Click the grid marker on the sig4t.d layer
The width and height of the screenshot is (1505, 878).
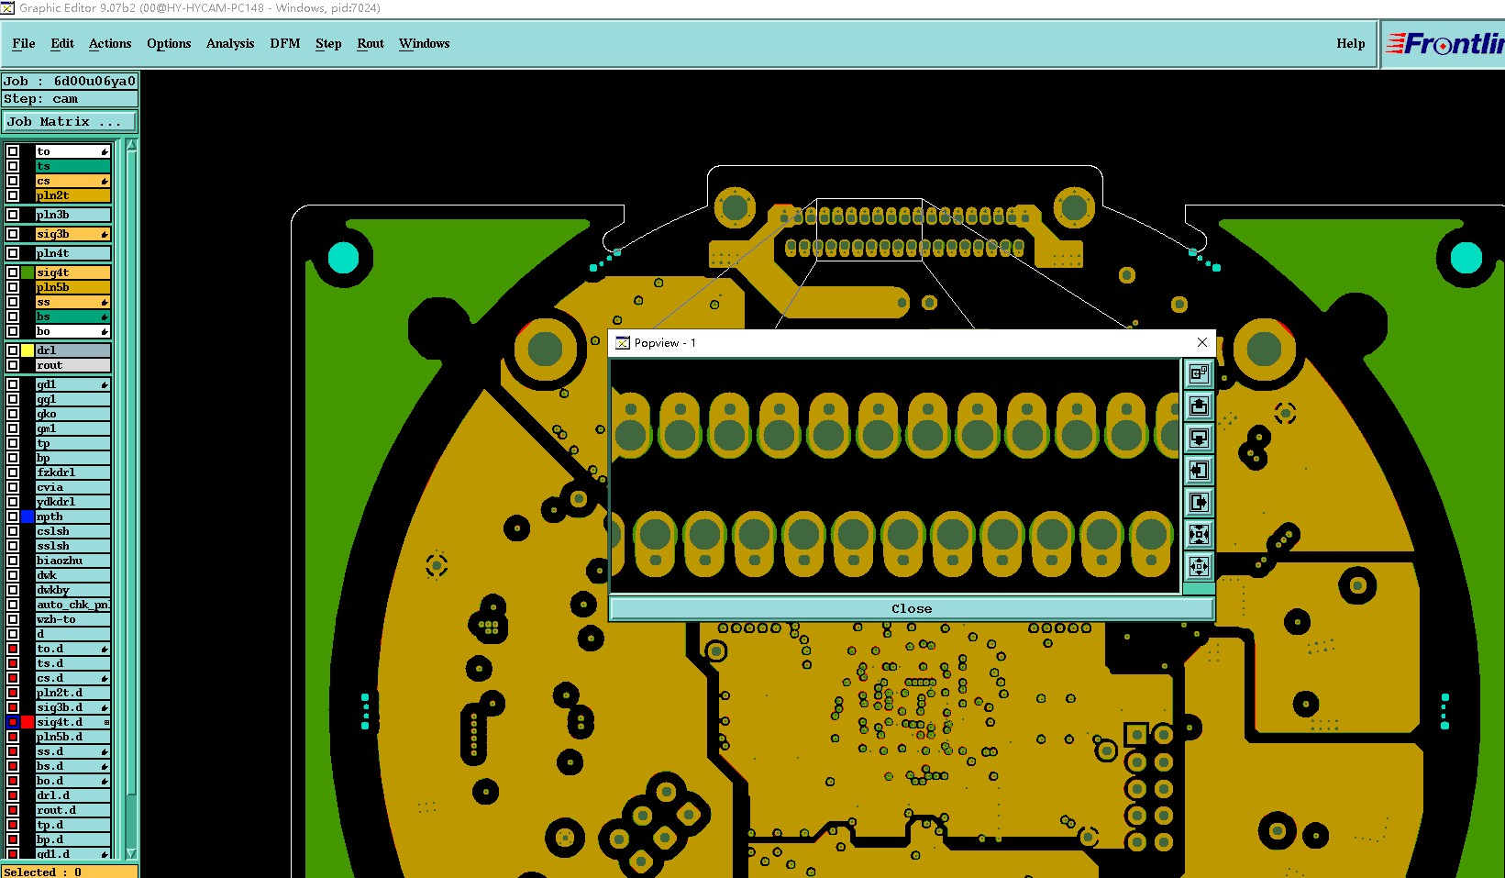tap(106, 723)
